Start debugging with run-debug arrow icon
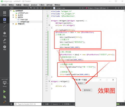This screenshot has width=125, height=107. coord(4,97)
